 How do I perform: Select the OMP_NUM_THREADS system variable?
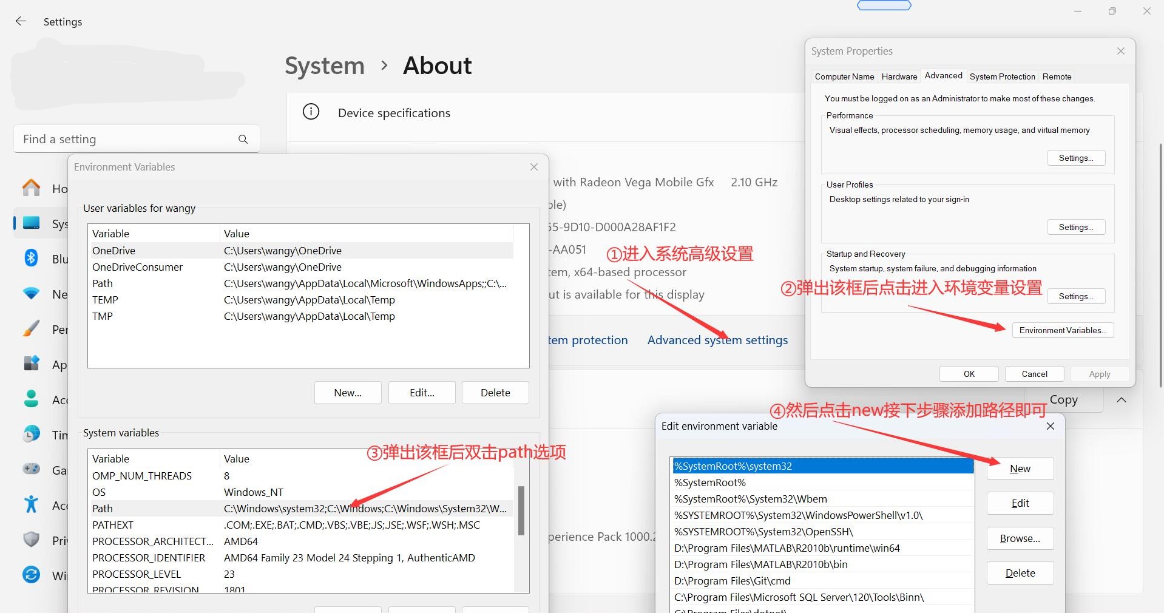pos(301,476)
